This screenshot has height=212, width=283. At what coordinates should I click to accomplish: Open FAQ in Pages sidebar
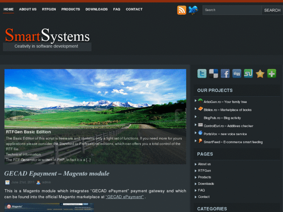[x=201, y=190]
